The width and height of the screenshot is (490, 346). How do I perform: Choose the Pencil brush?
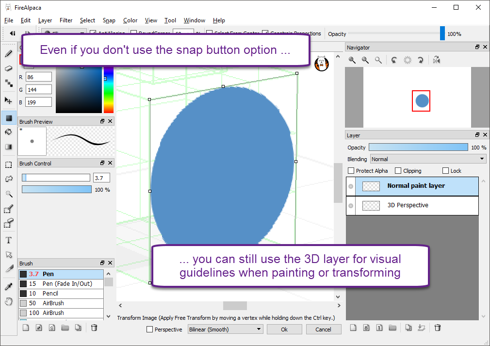[61, 294]
